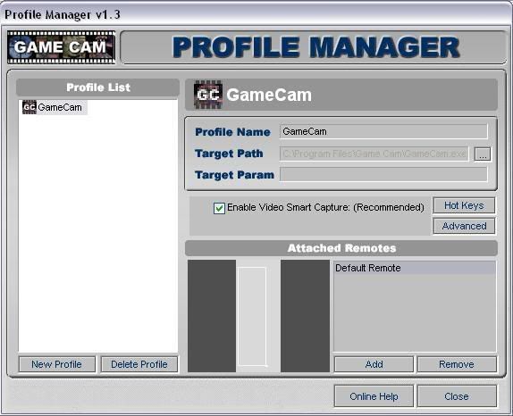Click the large GC icon beside GameCam header

(x=208, y=95)
